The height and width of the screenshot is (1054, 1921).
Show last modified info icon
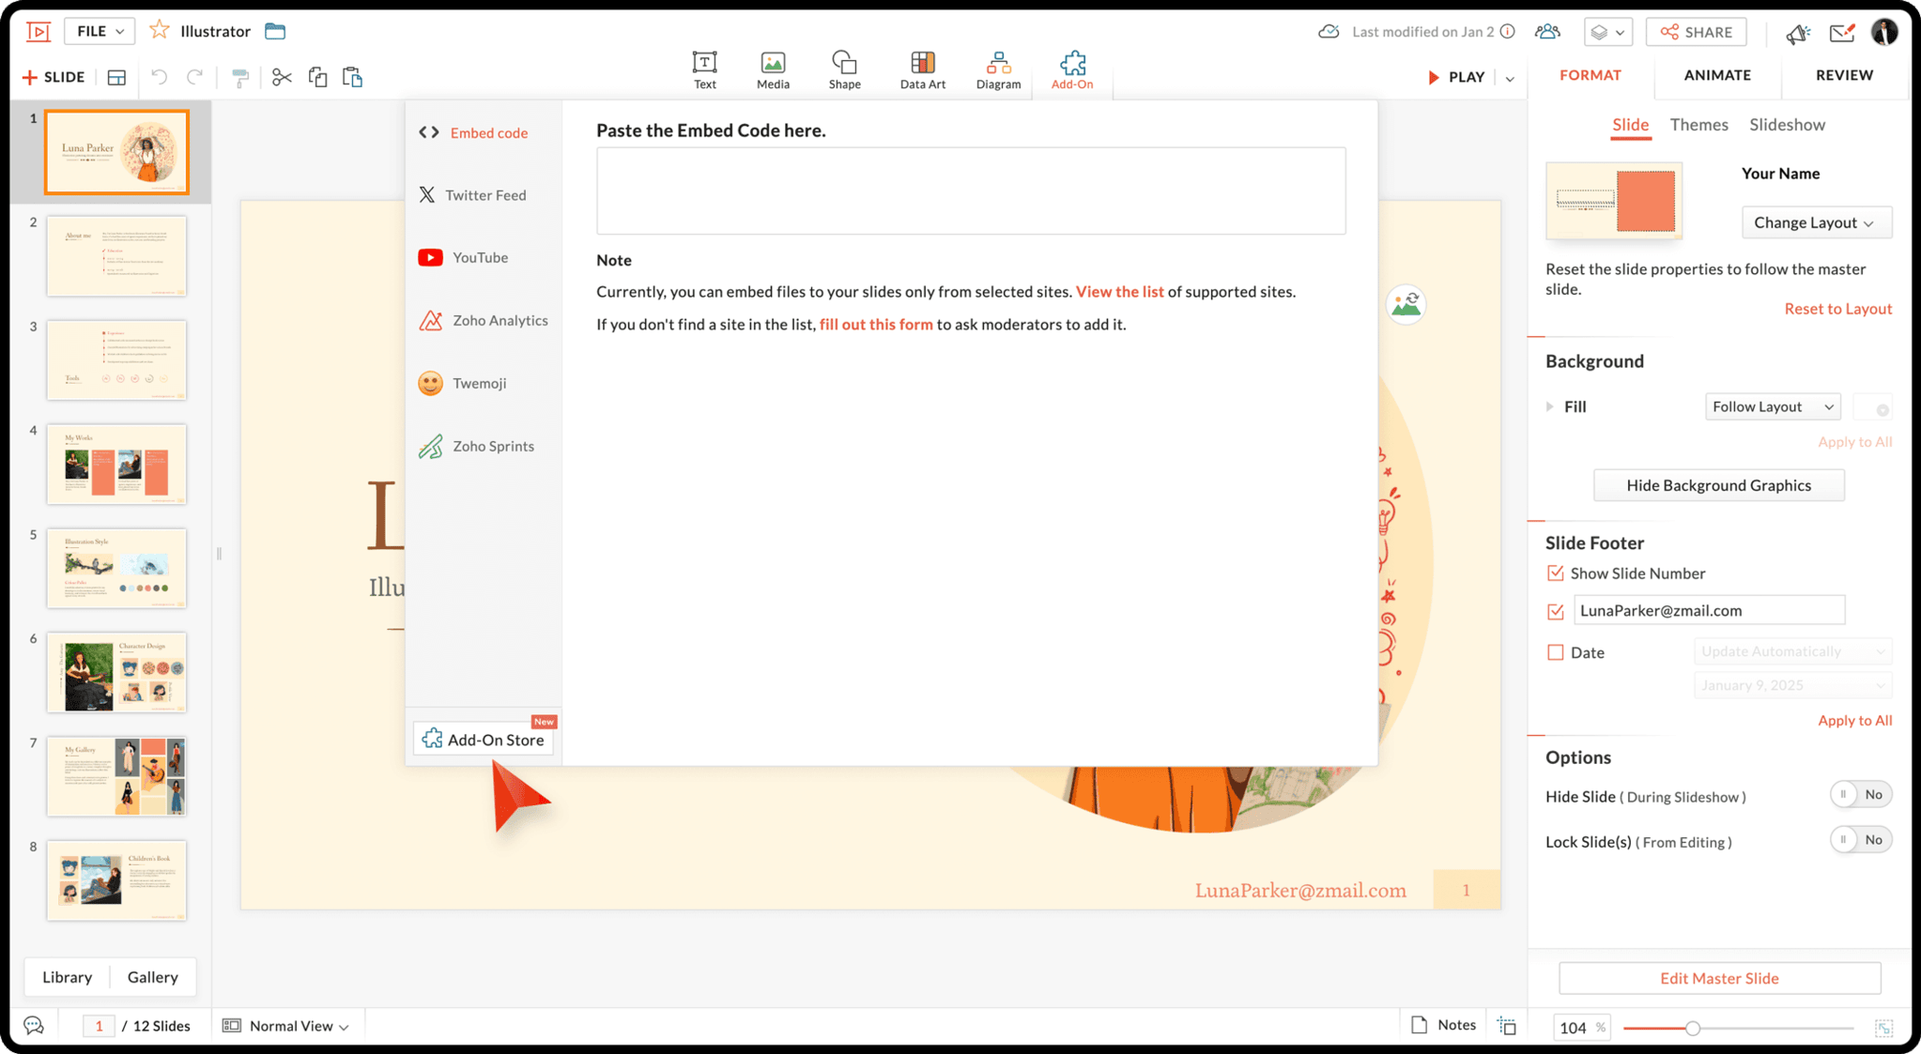click(1508, 31)
